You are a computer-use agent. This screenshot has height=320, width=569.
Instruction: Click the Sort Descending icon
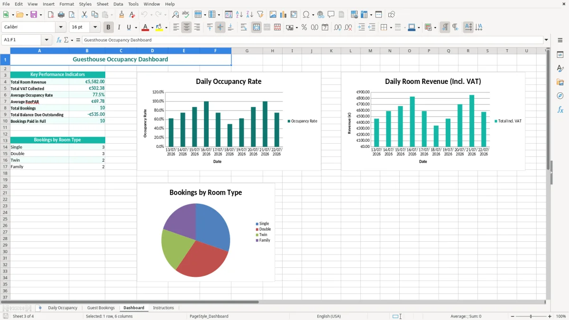(x=250, y=15)
